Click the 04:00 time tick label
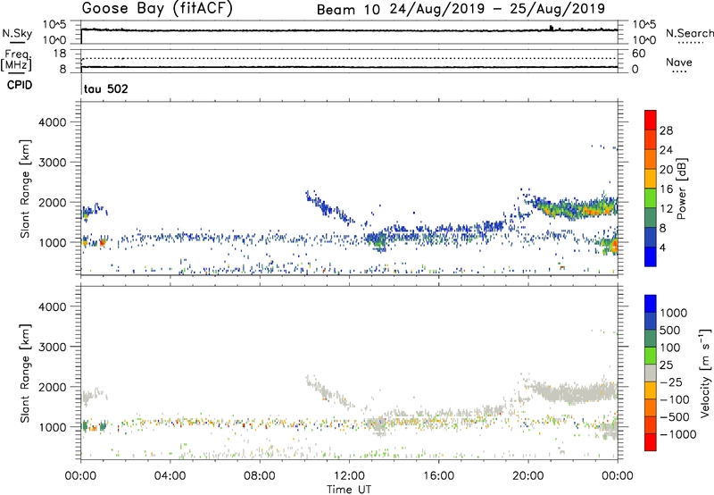This screenshot has height=495, width=714. [x=170, y=476]
